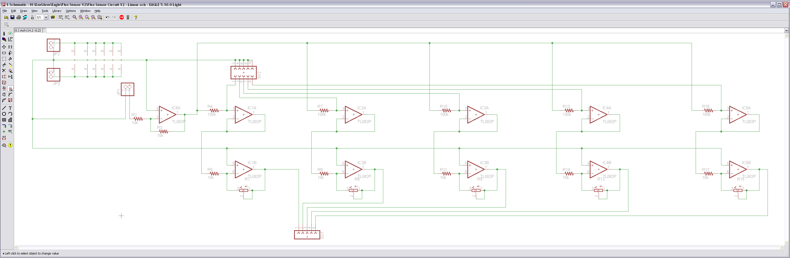This screenshot has width=790, height=258.
Task: Open help with the yellow question mark
Action: pyautogui.click(x=136, y=18)
